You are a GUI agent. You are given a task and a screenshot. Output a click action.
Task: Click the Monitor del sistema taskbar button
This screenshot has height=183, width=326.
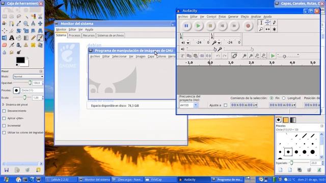pos(95,179)
